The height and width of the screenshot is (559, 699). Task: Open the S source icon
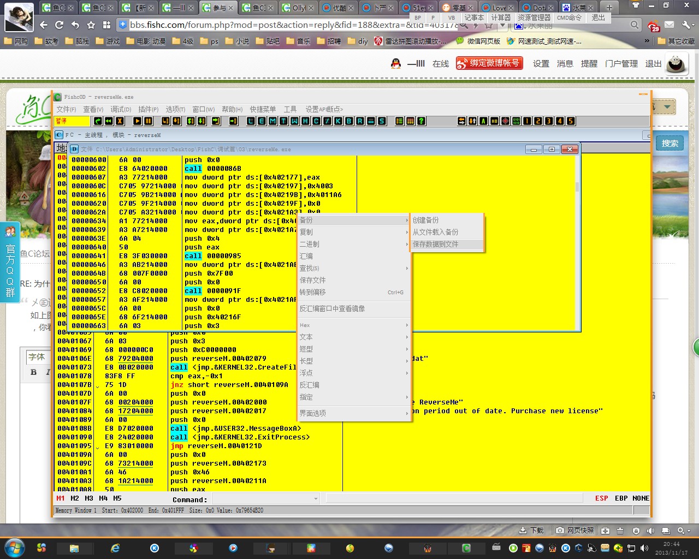tap(382, 121)
